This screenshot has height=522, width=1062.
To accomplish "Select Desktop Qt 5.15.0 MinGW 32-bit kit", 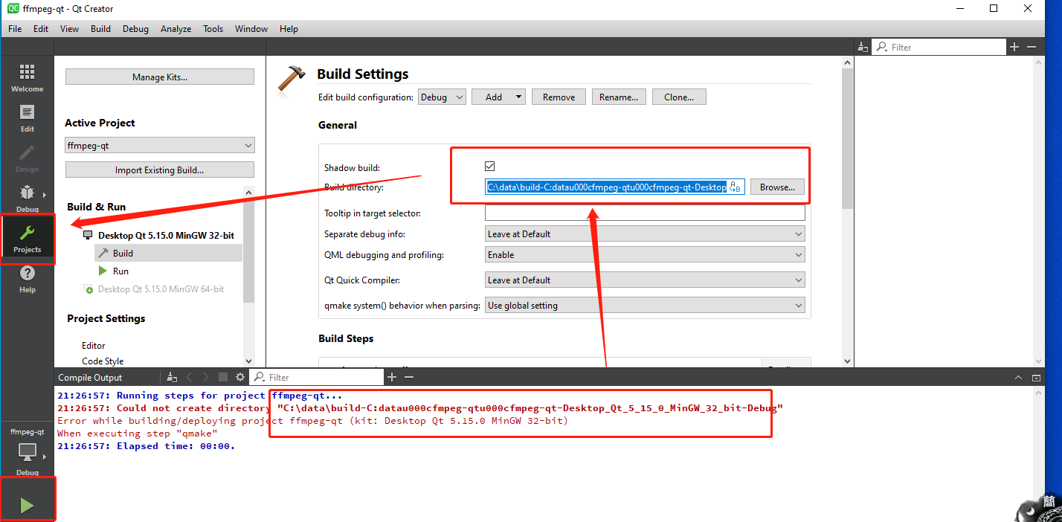I will [166, 235].
